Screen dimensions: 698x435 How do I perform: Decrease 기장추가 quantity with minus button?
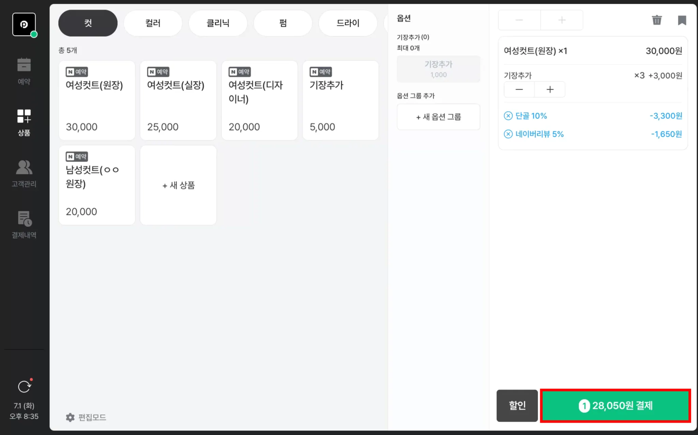(x=519, y=90)
